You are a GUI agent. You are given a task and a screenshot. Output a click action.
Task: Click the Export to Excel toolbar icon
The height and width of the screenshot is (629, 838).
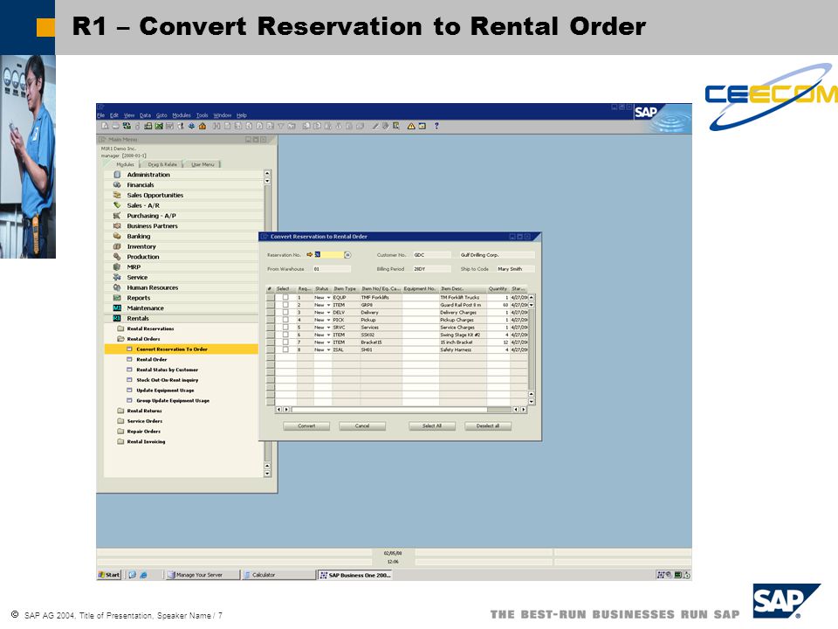tap(159, 126)
